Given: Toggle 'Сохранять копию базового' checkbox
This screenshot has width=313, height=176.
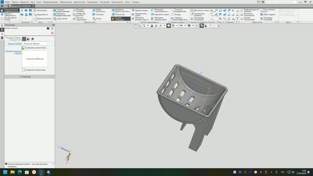Looking at the screenshot, I should (23, 48).
